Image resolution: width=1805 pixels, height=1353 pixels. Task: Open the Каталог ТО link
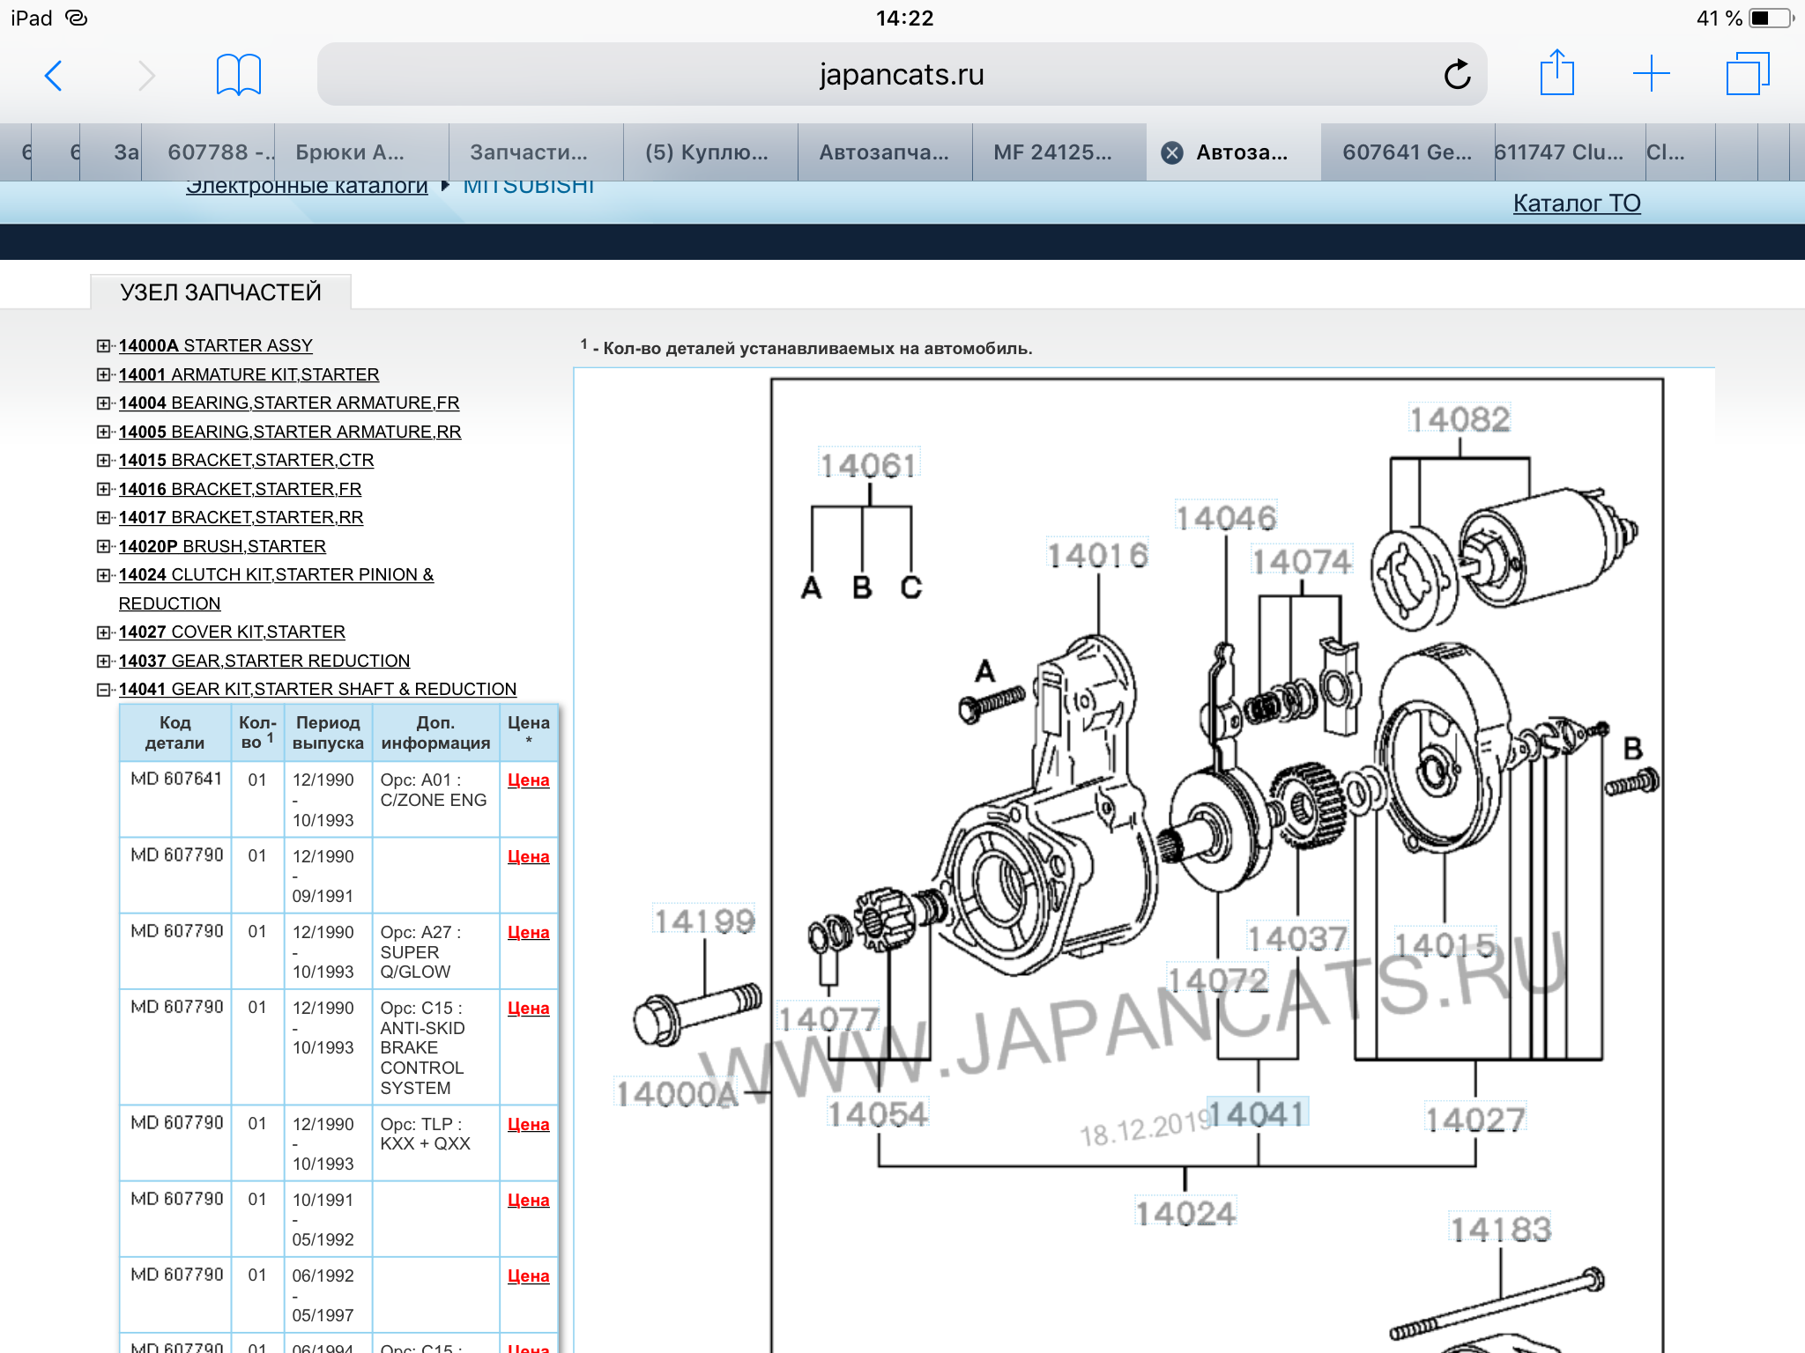tap(1576, 203)
